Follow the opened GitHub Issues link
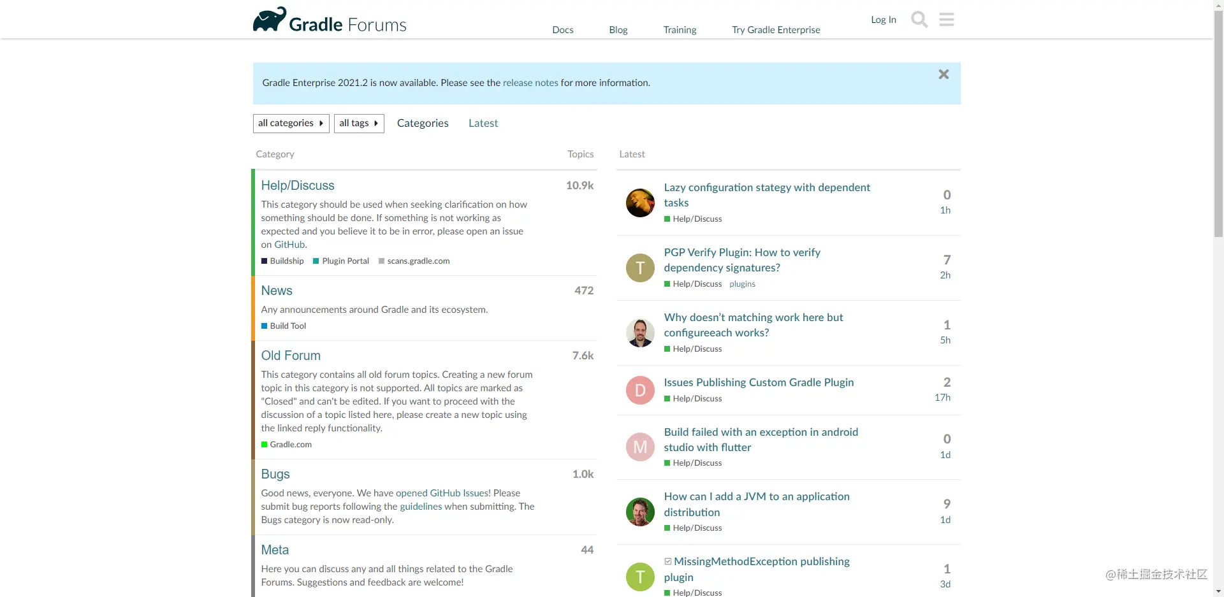The height and width of the screenshot is (597, 1224). (x=443, y=493)
